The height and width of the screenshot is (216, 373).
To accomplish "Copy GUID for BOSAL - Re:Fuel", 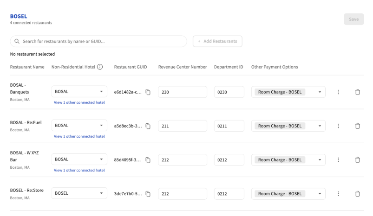I will pyautogui.click(x=148, y=126).
